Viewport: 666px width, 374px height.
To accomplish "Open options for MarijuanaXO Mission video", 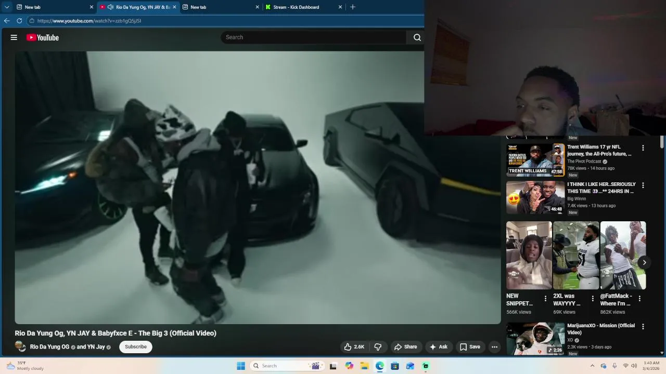I will pyautogui.click(x=643, y=327).
